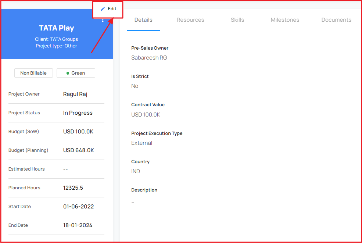Click Project Execution Type value 'External'

[142, 143]
